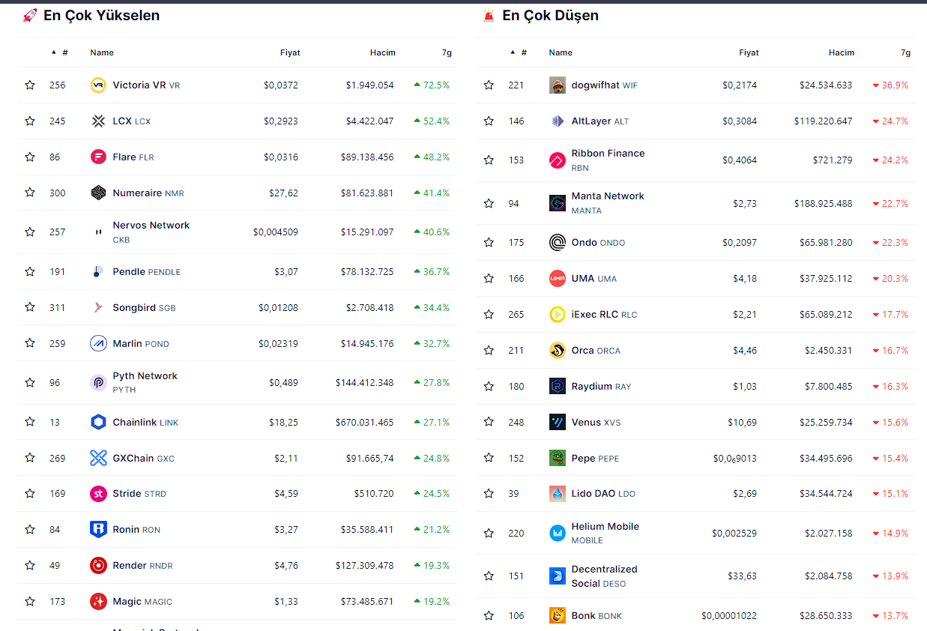Sort gainers by Hacim column header
Screen dimensions: 927x631
382,52
